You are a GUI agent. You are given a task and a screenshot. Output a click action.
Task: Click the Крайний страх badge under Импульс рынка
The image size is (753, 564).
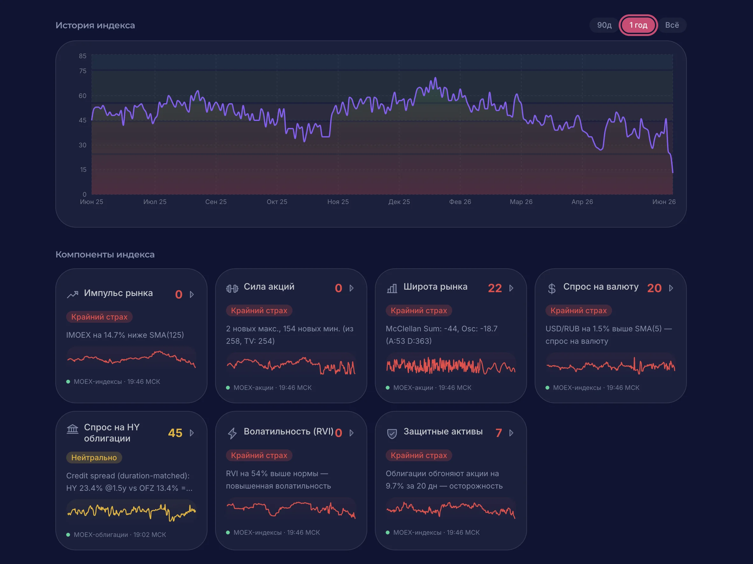point(99,317)
